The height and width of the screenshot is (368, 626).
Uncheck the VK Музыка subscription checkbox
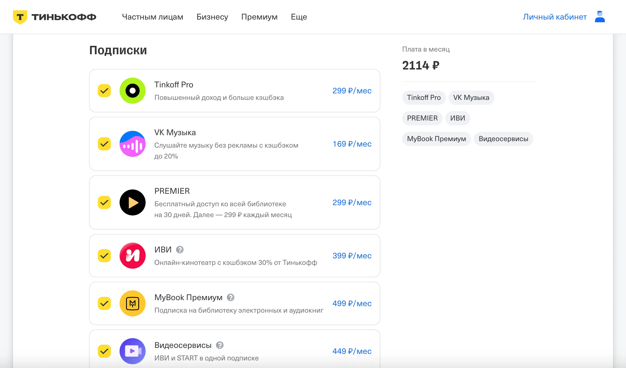tap(104, 144)
